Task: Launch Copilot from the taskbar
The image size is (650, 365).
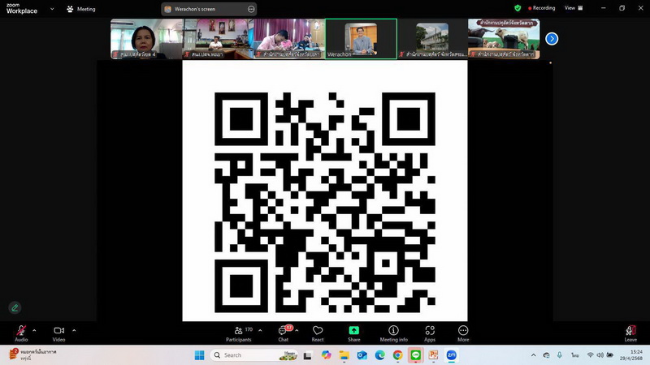Action: tap(326, 355)
